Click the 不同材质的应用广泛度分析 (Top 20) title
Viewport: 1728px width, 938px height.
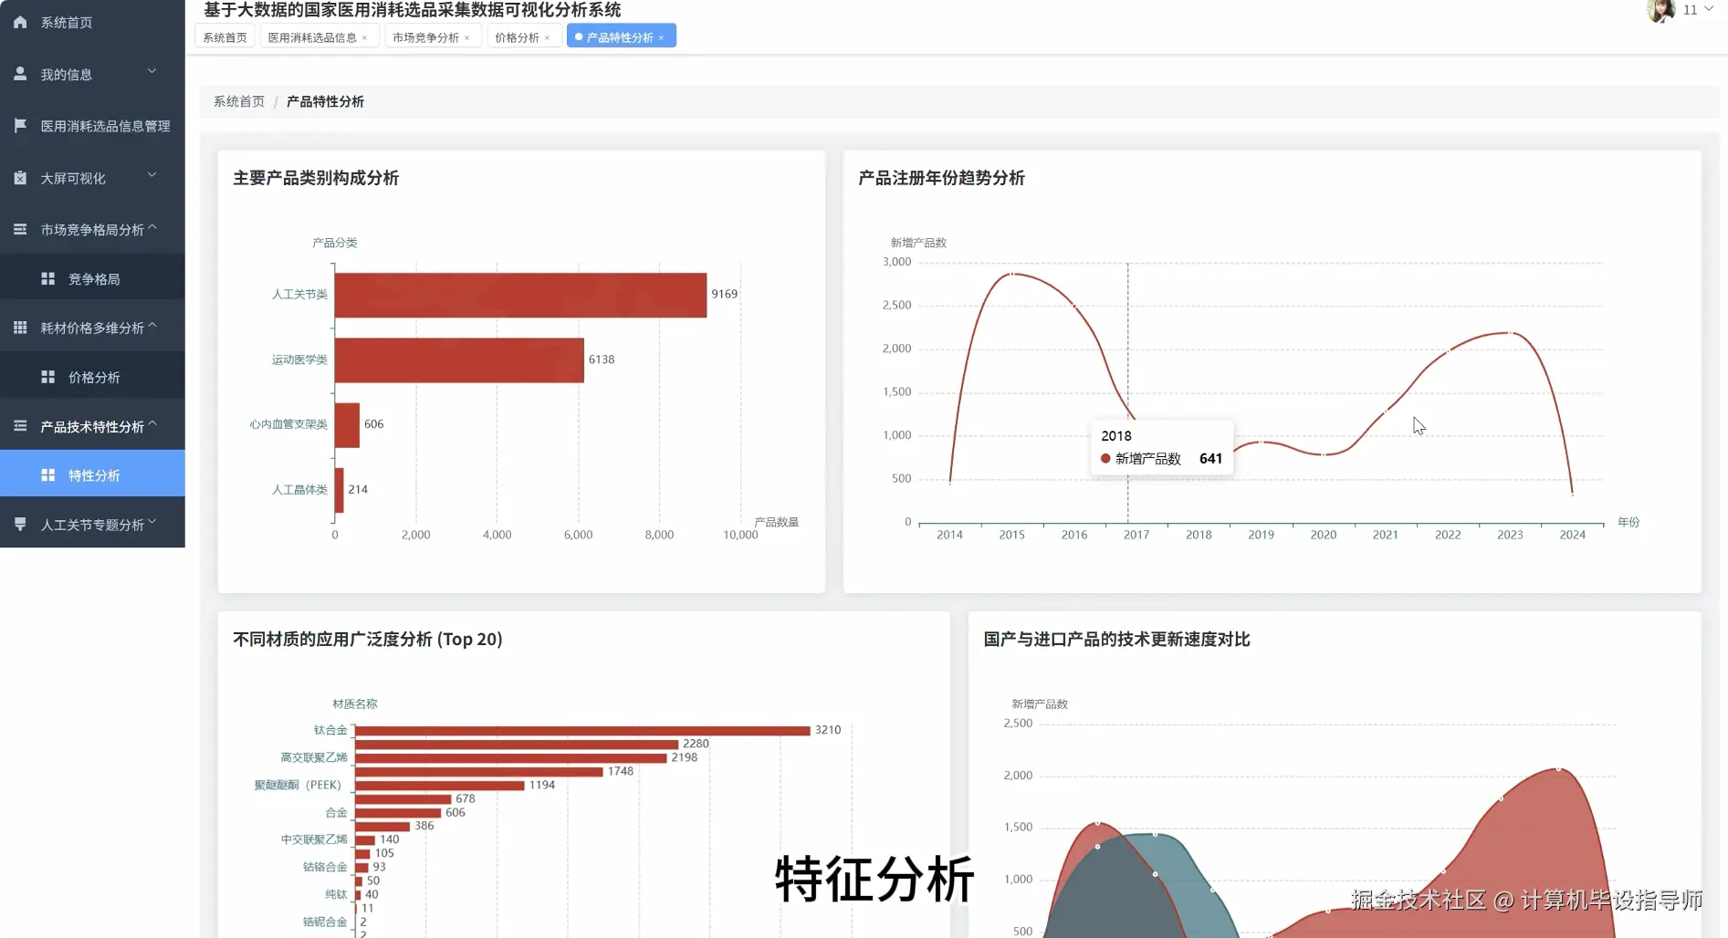[x=368, y=640]
